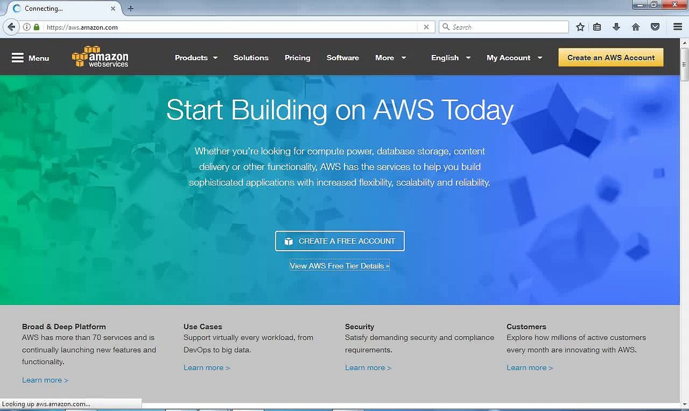This screenshot has width=689, height=411.
Task: Select the Pricing menu item
Action: [298, 58]
